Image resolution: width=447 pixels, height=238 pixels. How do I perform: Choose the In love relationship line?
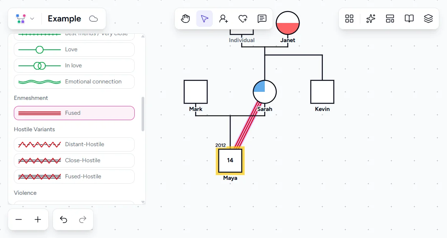click(74, 66)
